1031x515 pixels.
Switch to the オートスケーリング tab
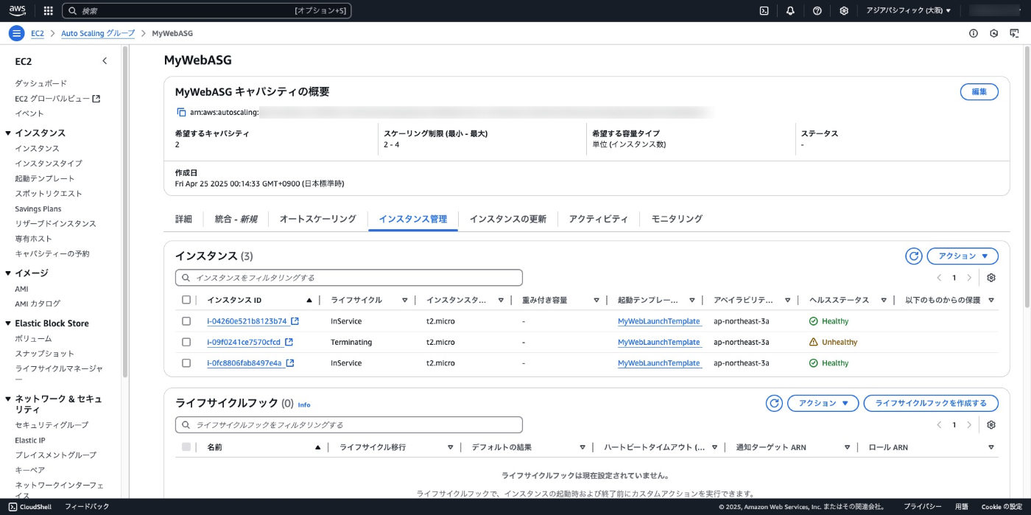(317, 219)
